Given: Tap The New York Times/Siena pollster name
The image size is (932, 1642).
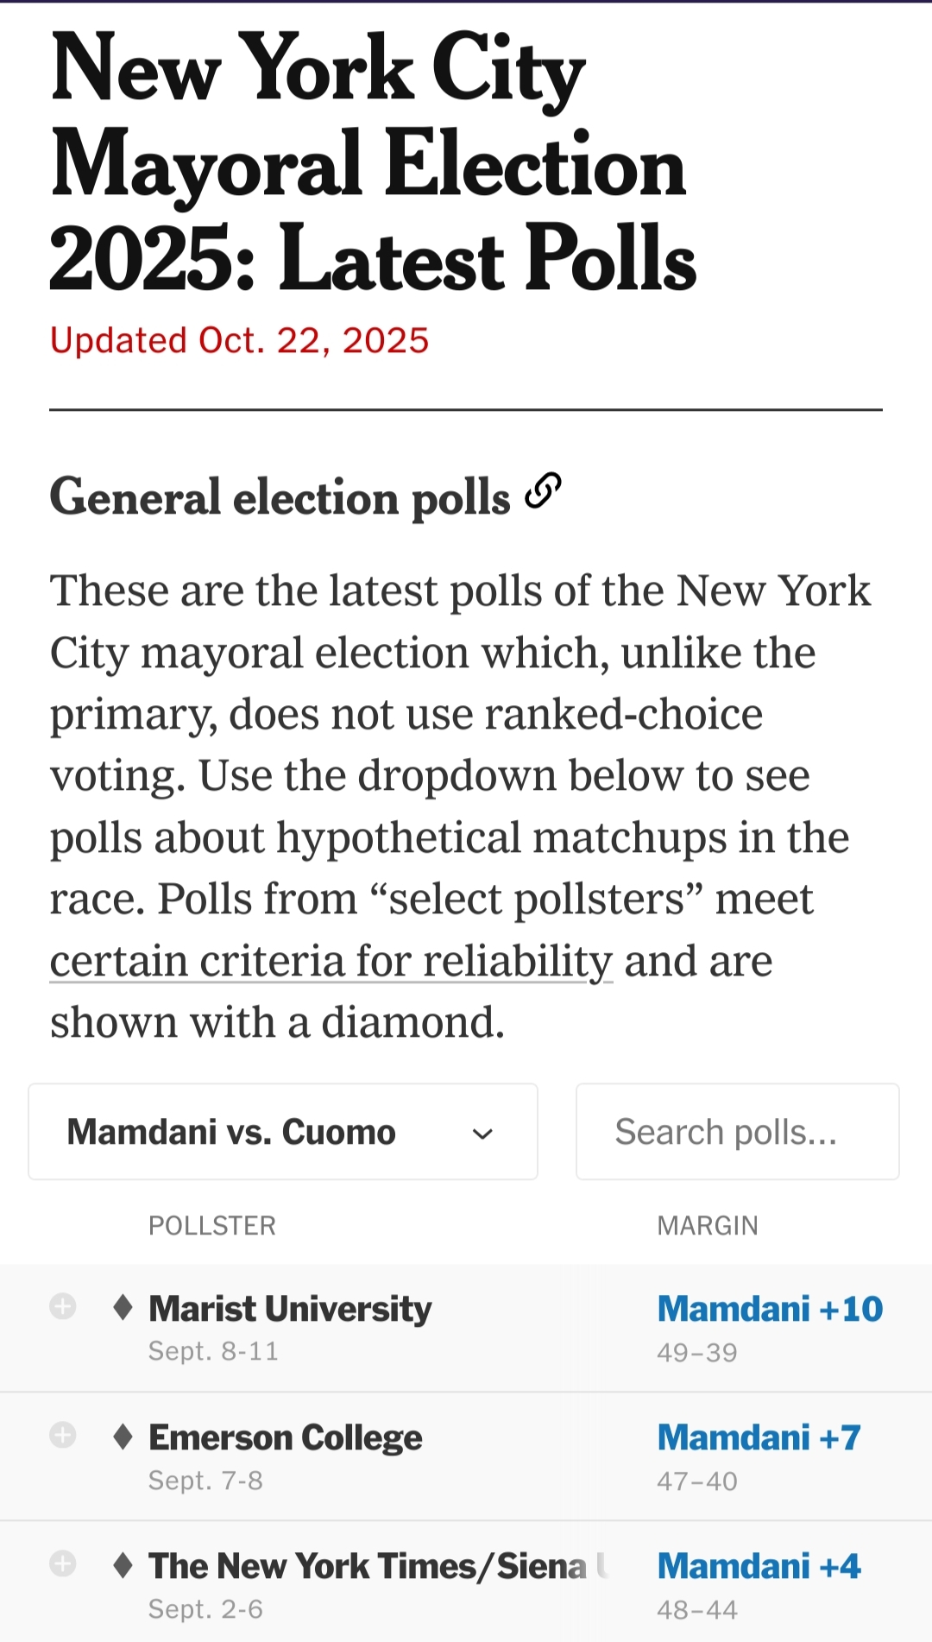Looking at the screenshot, I should [x=368, y=1566].
